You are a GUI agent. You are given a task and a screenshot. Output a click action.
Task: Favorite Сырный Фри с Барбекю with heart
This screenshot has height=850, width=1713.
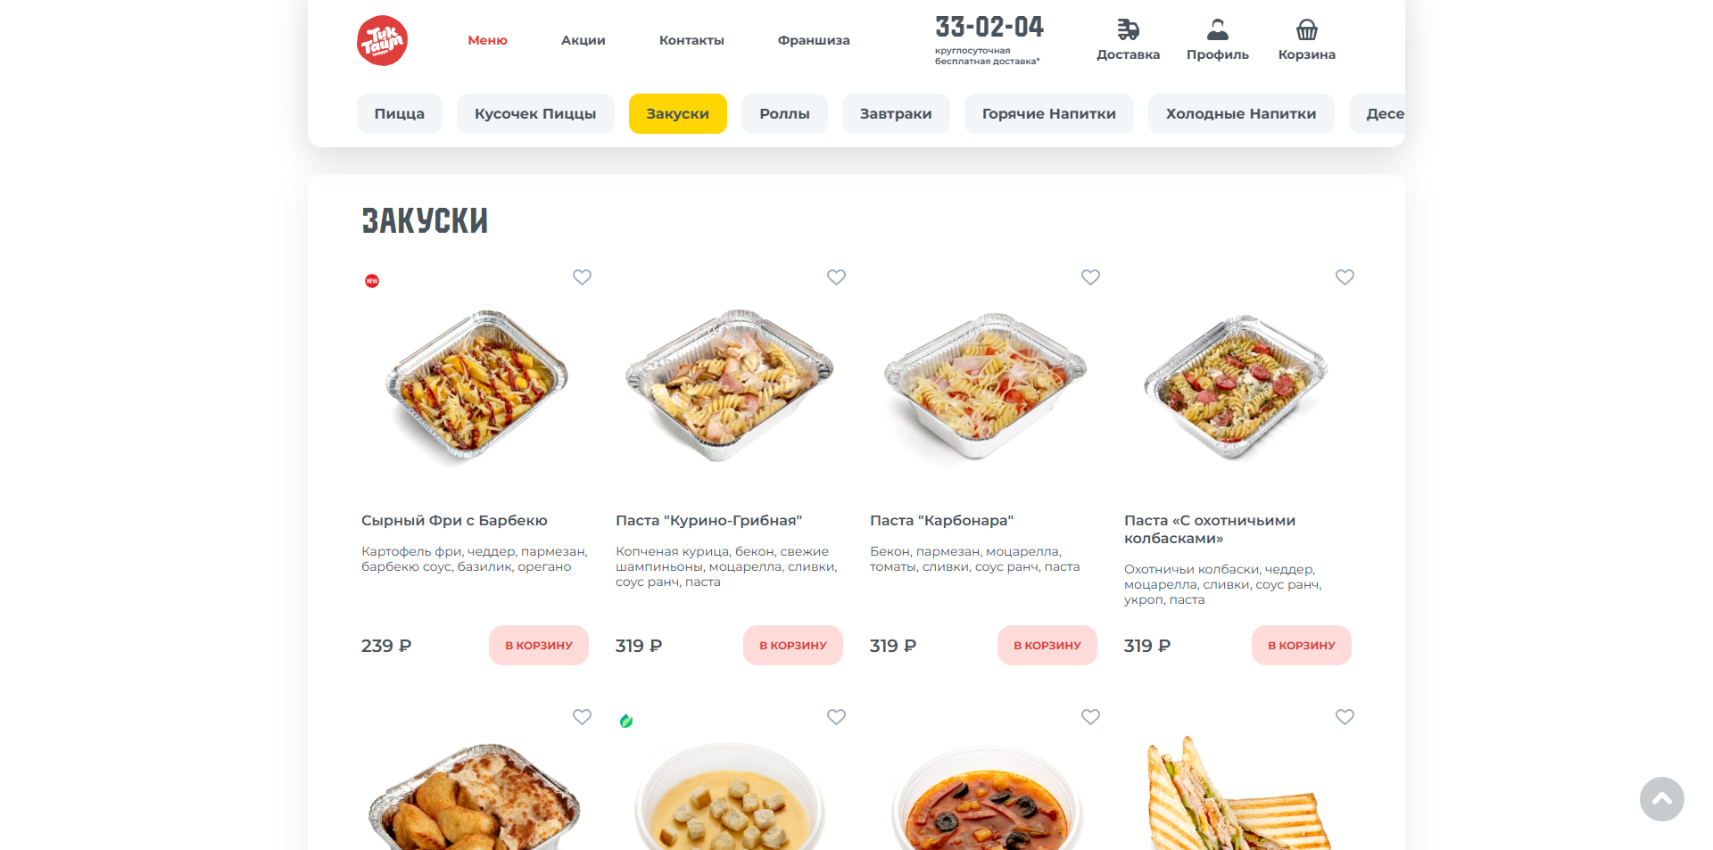582,277
